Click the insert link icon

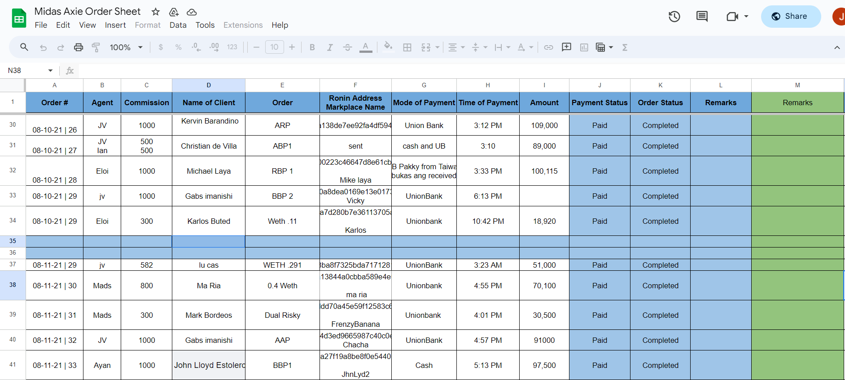coord(548,47)
